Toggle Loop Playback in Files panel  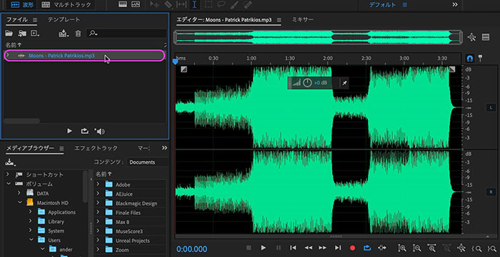[x=84, y=131]
